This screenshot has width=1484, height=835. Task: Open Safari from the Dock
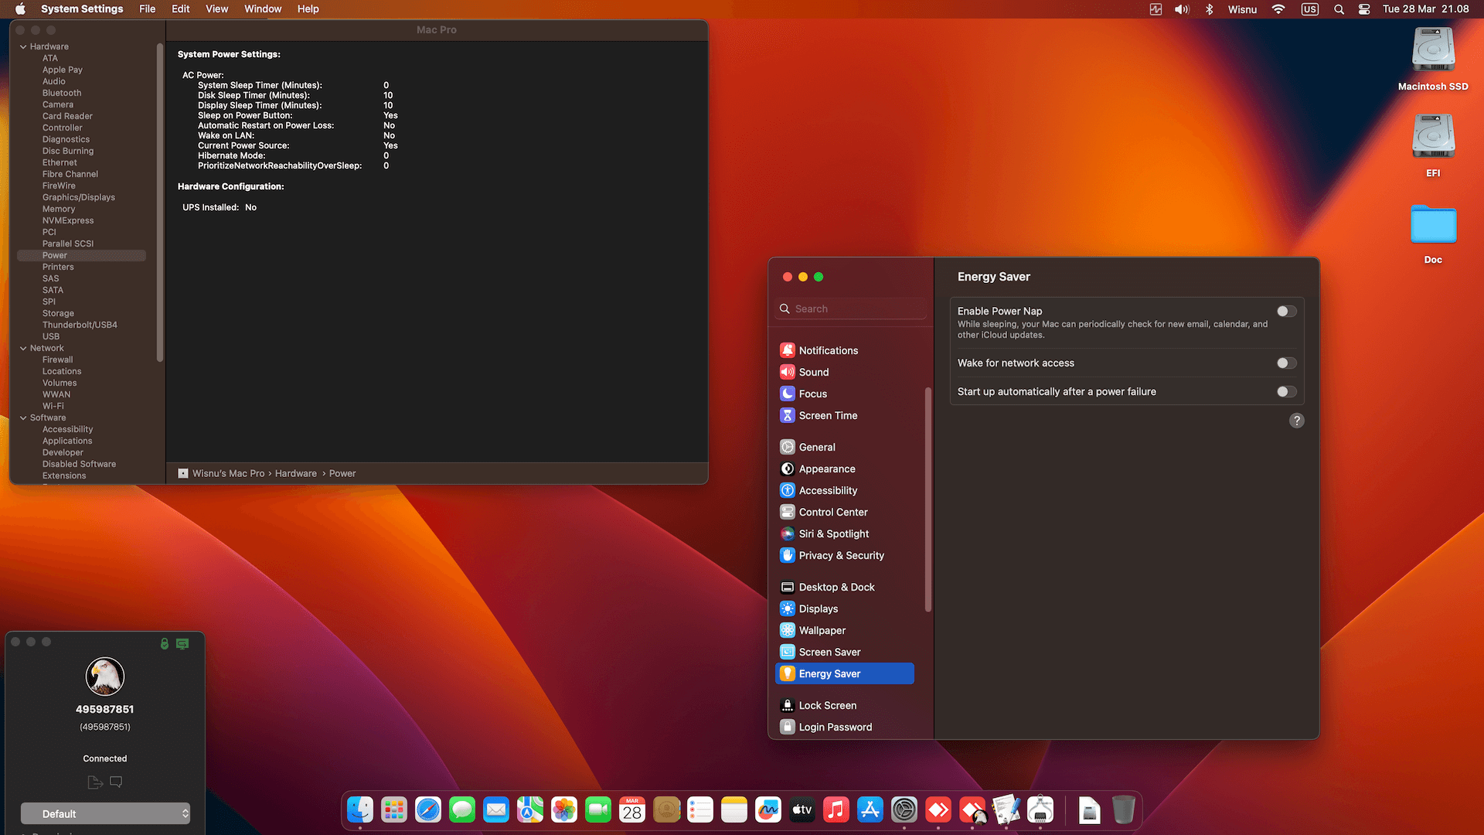pos(427,809)
